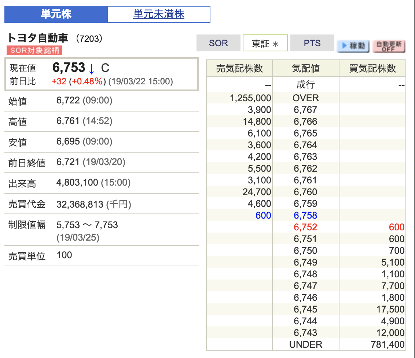Click the quote price 6,762

305,168
